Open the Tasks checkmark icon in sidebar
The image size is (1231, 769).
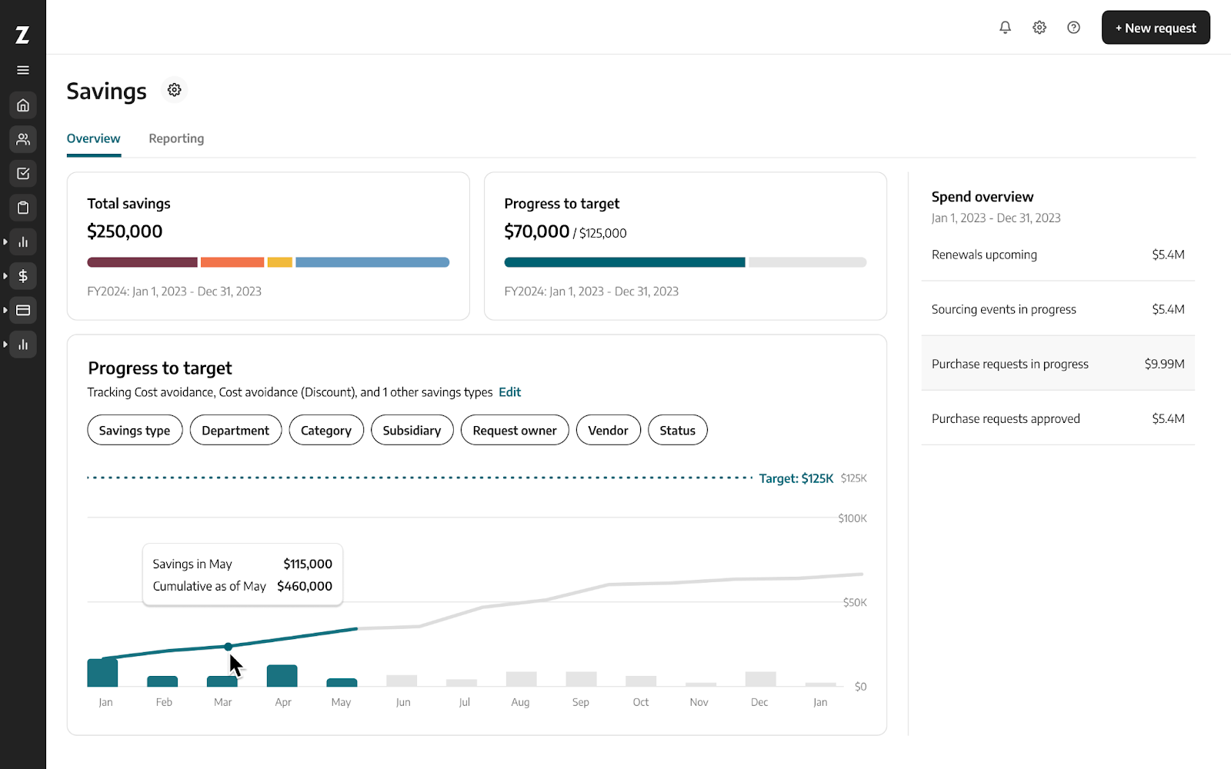tap(22, 173)
